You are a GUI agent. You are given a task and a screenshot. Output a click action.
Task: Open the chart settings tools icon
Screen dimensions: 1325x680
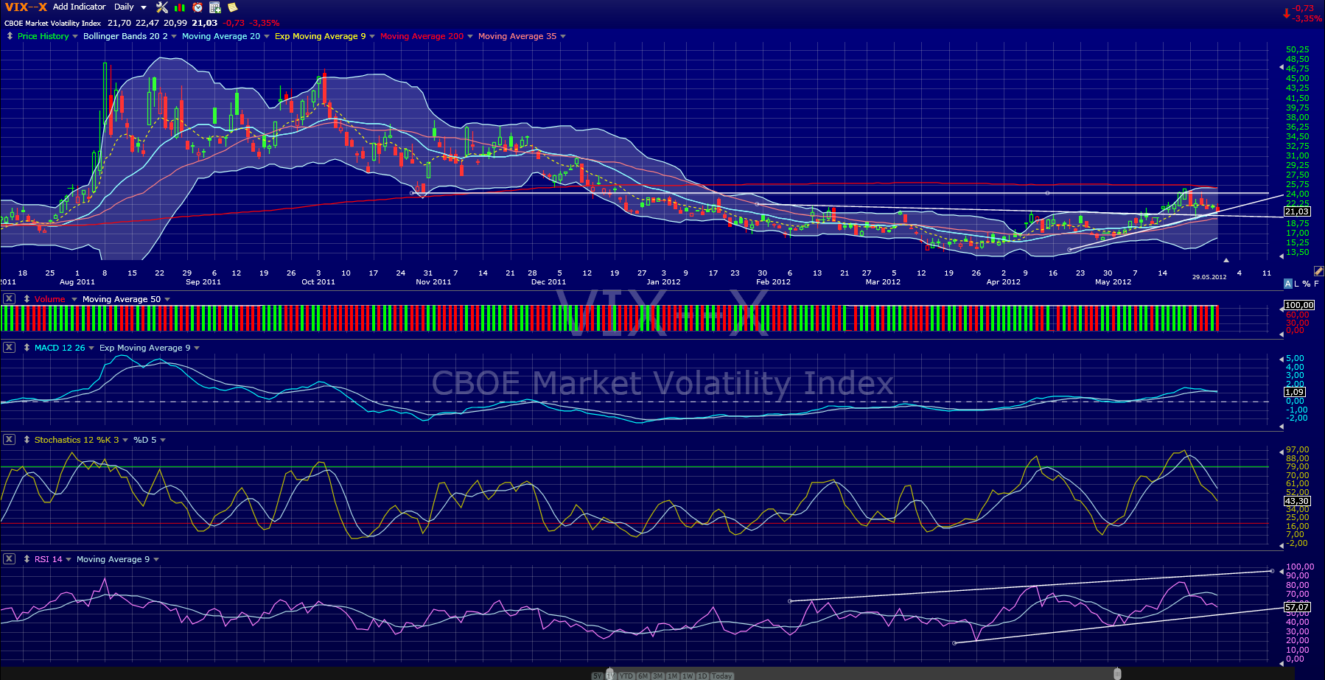[162, 7]
